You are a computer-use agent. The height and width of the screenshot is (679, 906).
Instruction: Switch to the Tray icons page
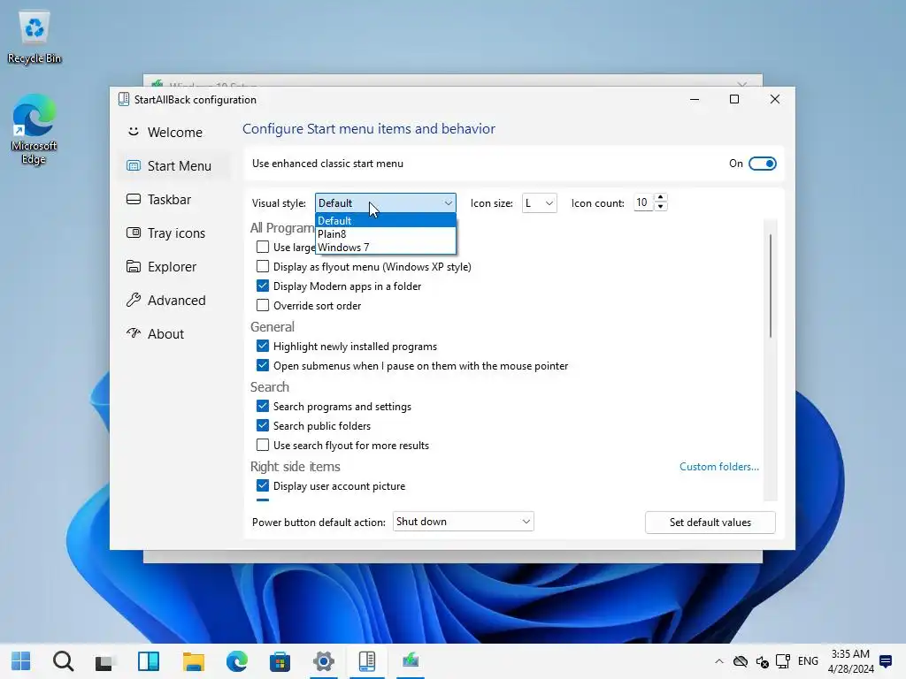click(x=176, y=233)
